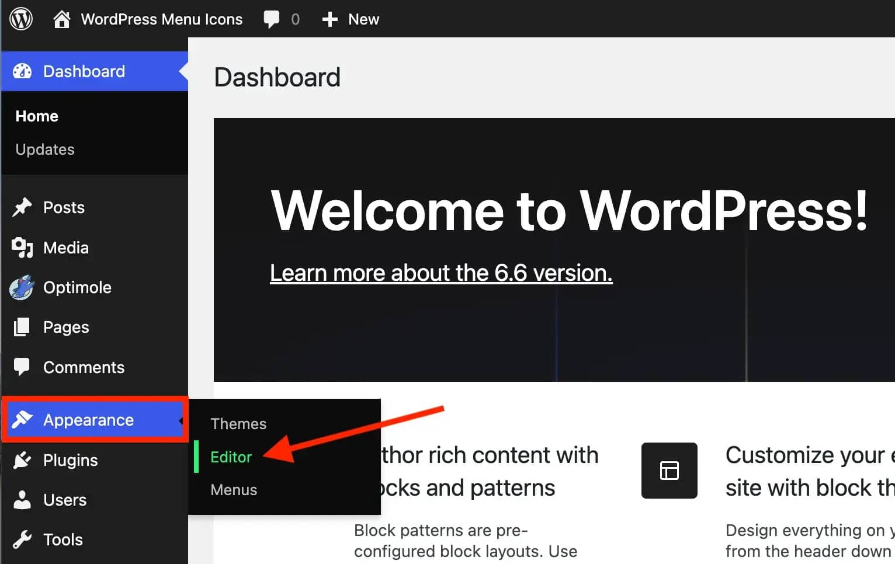The height and width of the screenshot is (564, 895).
Task: Follow 'Learn more about the 6.6 version' link
Action: tap(441, 273)
